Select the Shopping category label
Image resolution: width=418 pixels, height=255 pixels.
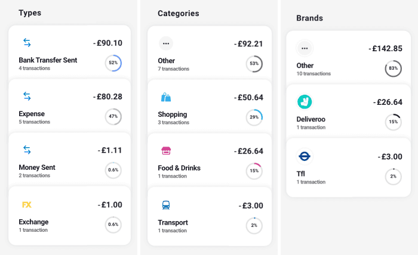click(172, 114)
